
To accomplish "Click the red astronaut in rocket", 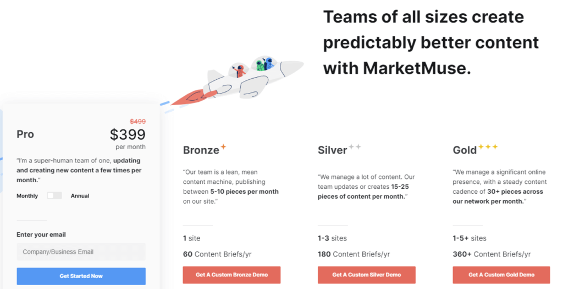I will 240,71.
